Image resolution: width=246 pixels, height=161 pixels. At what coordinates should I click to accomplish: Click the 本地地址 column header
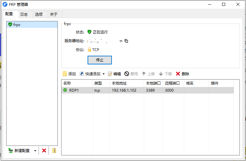tap(127, 83)
